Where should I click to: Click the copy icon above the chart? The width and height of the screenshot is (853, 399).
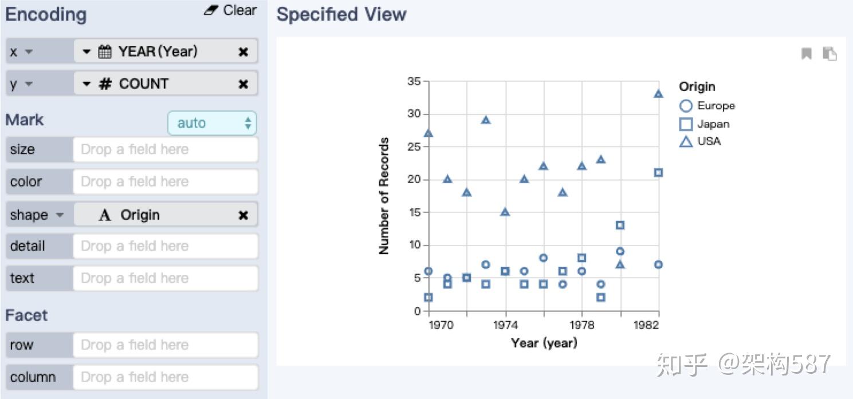(830, 54)
